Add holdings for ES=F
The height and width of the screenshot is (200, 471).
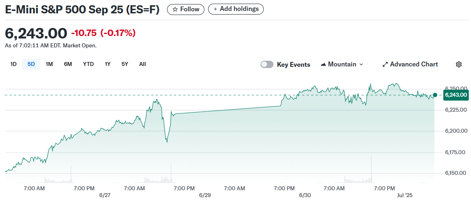click(236, 9)
